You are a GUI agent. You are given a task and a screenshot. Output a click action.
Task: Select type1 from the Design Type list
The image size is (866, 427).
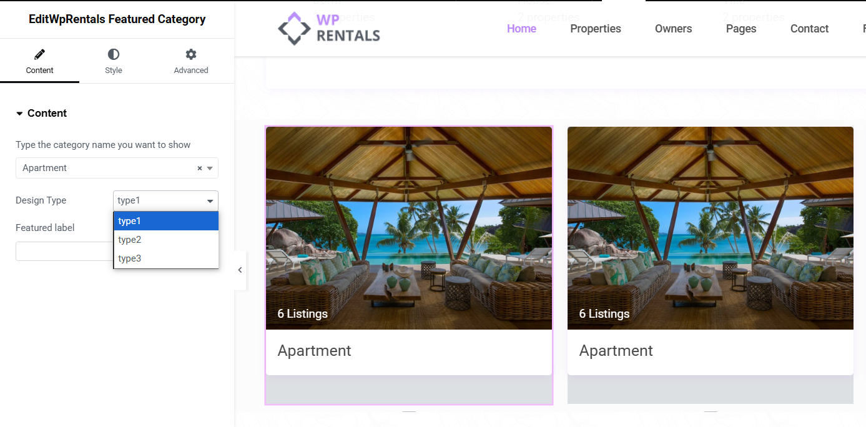tap(165, 220)
